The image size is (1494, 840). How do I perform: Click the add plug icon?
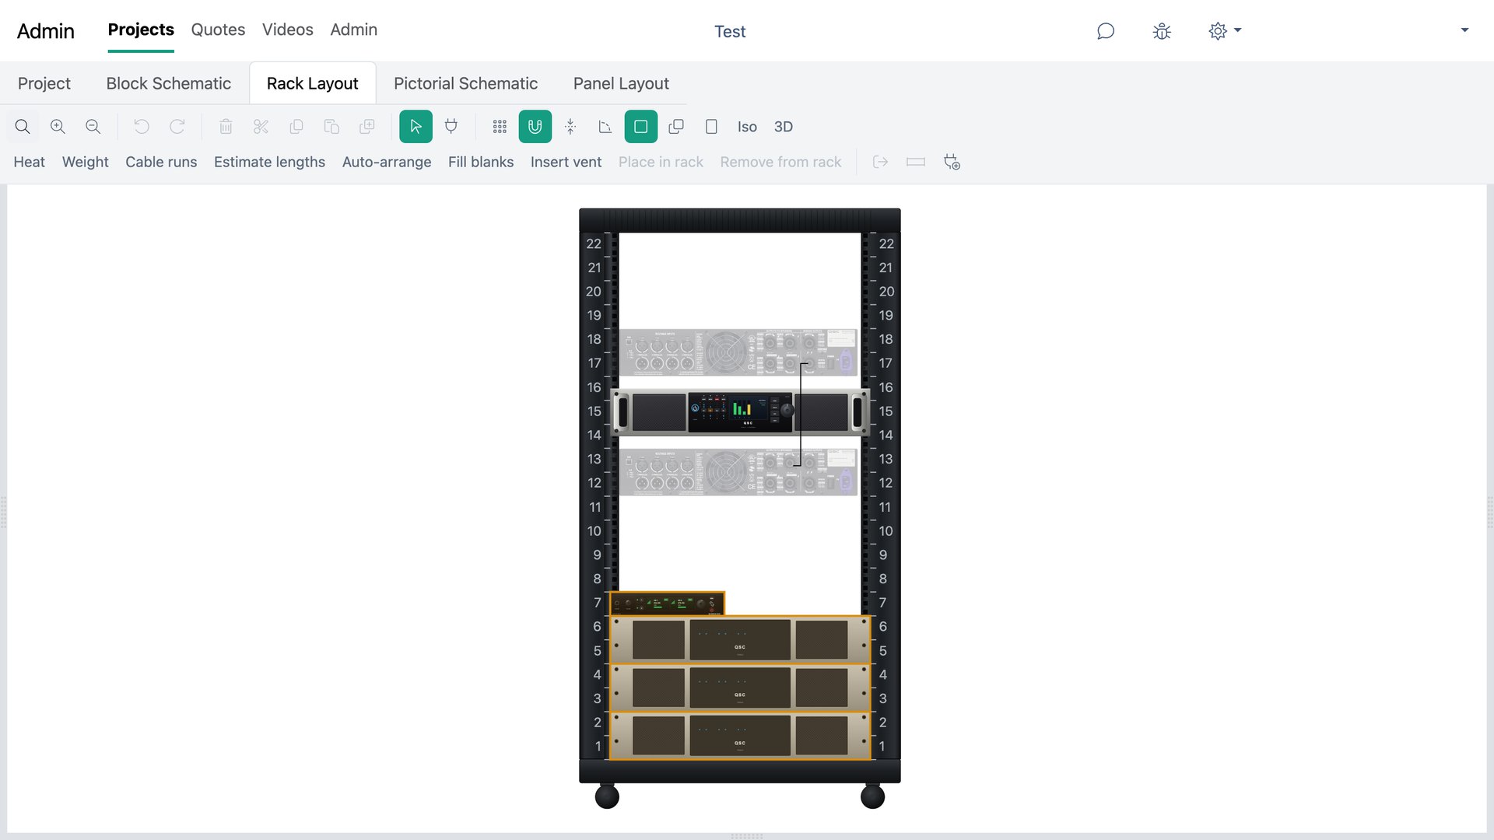point(952,162)
